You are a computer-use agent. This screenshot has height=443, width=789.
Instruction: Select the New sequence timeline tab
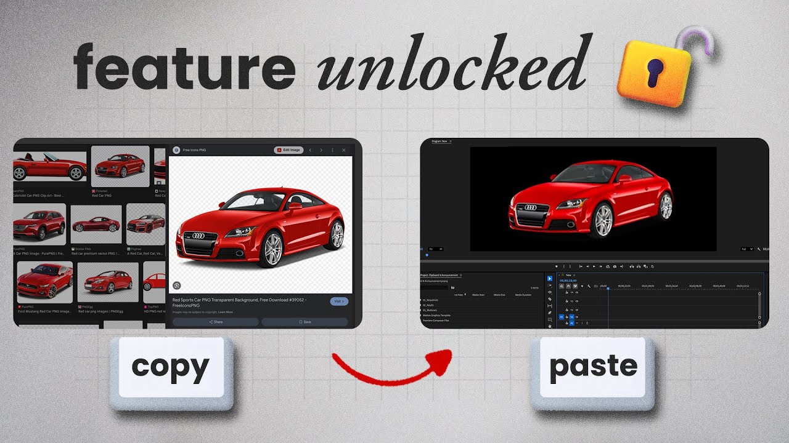[568, 275]
